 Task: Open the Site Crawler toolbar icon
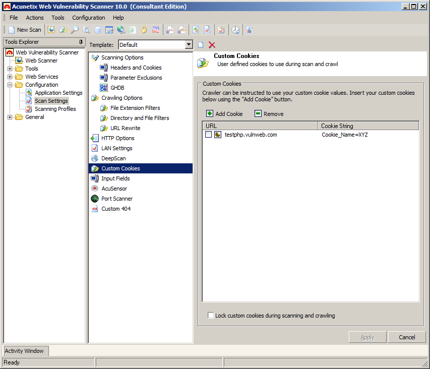63,30
